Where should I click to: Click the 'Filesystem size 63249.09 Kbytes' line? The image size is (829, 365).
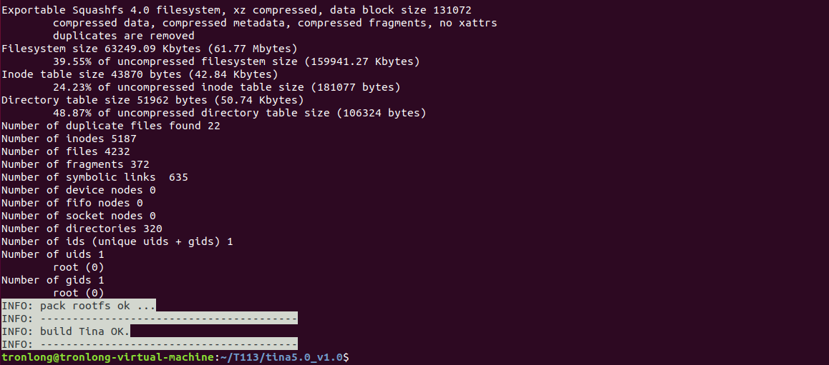[150, 49]
